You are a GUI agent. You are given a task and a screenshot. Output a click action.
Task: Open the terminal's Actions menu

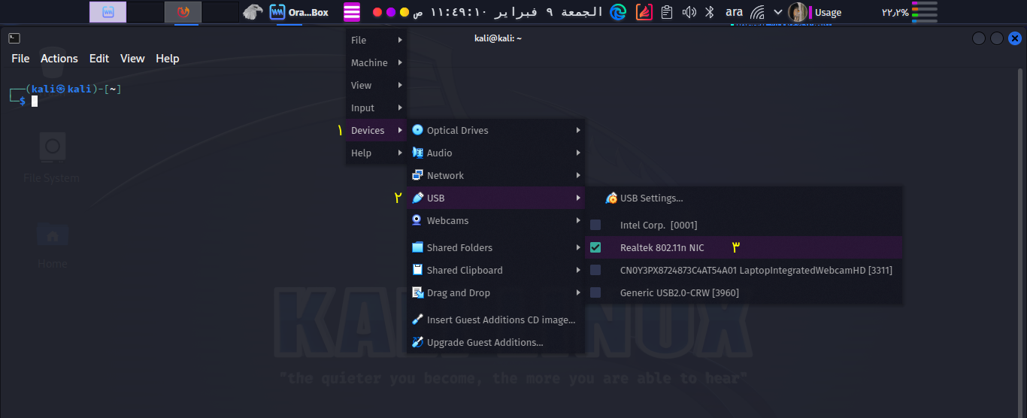59,59
